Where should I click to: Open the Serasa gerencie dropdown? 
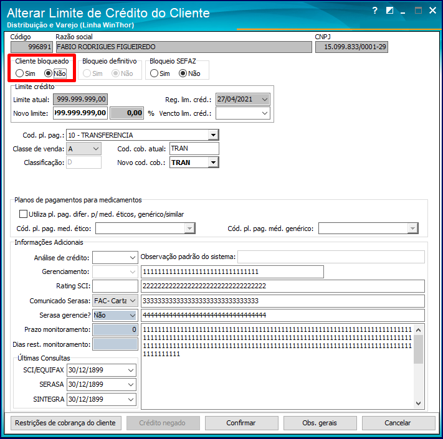point(133,315)
